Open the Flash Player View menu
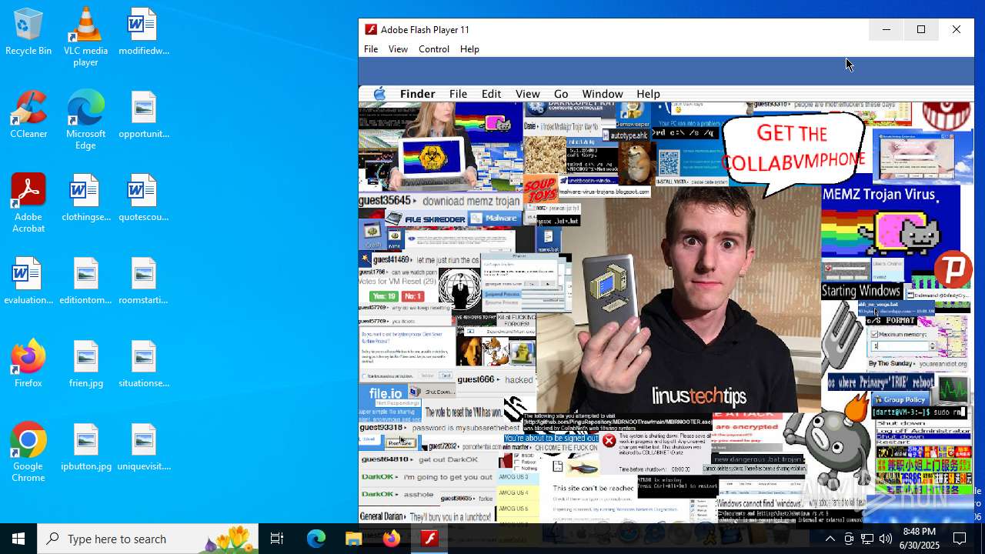Viewport: 985px width, 554px height. [x=398, y=48]
